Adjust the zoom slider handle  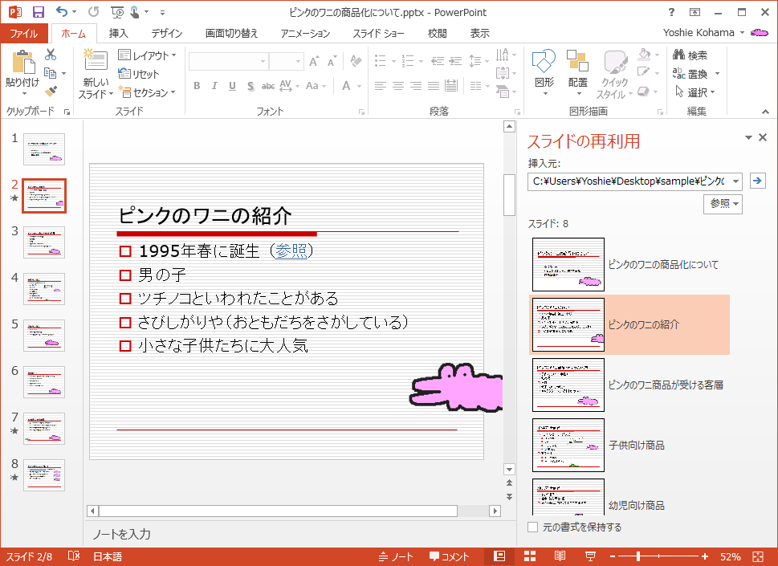click(x=638, y=556)
